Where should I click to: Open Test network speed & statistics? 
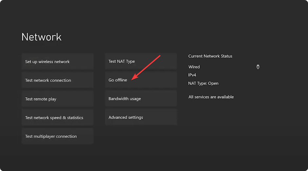pos(57,118)
